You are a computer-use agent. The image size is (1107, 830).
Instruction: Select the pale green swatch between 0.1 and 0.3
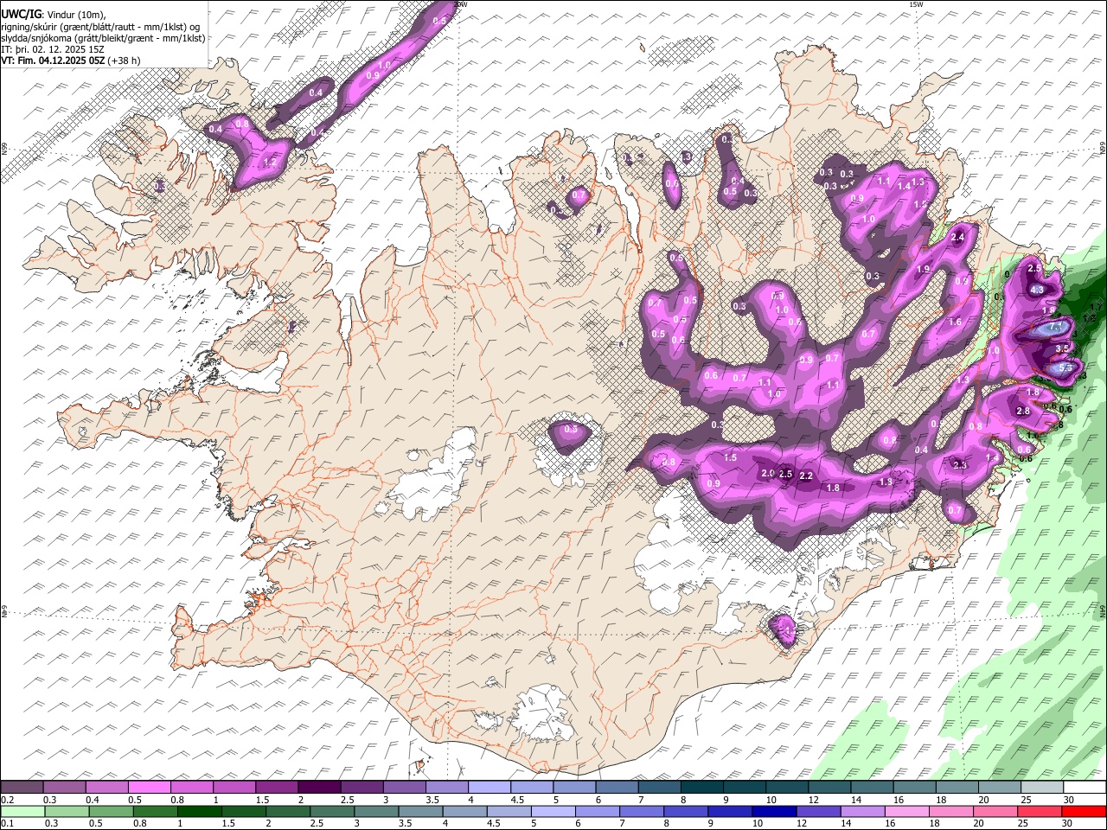pyautogui.click(x=22, y=811)
